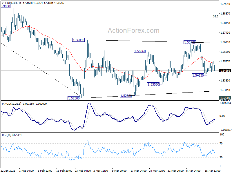Select the 1.54230 price label
The image size is (232, 174).
point(198,75)
